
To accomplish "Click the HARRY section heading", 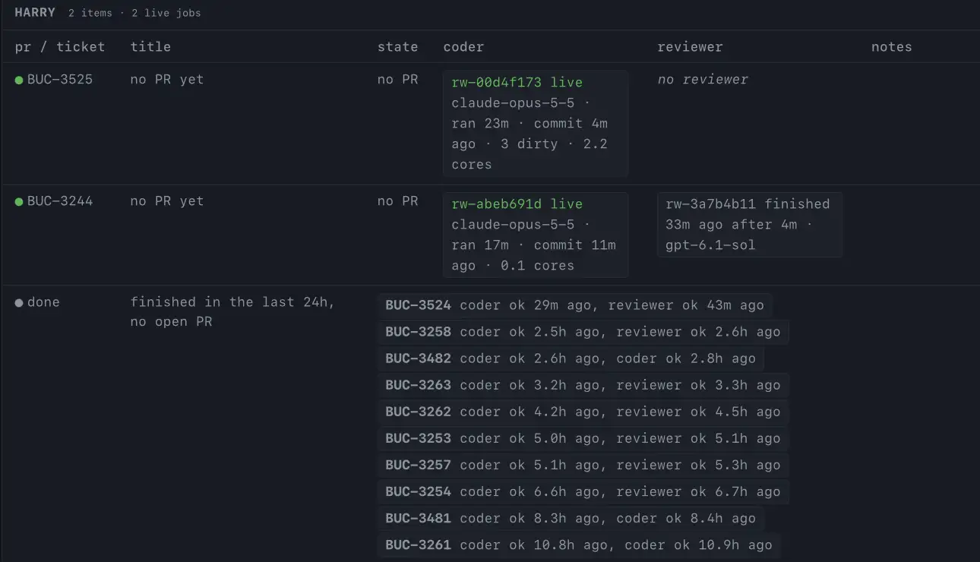I will (35, 13).
